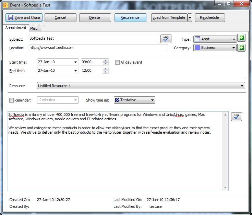The width and height of the screenshot is (252, 215).
Task: Open the Resource dropdown list
Action: pos(141,86)
